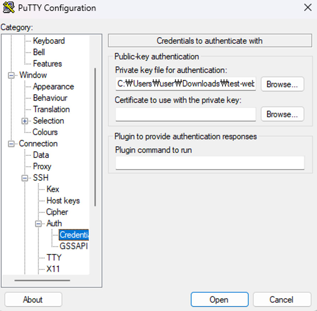The image size is (317, 311).
Task: Select the SSH category
Action: [41, 178]
